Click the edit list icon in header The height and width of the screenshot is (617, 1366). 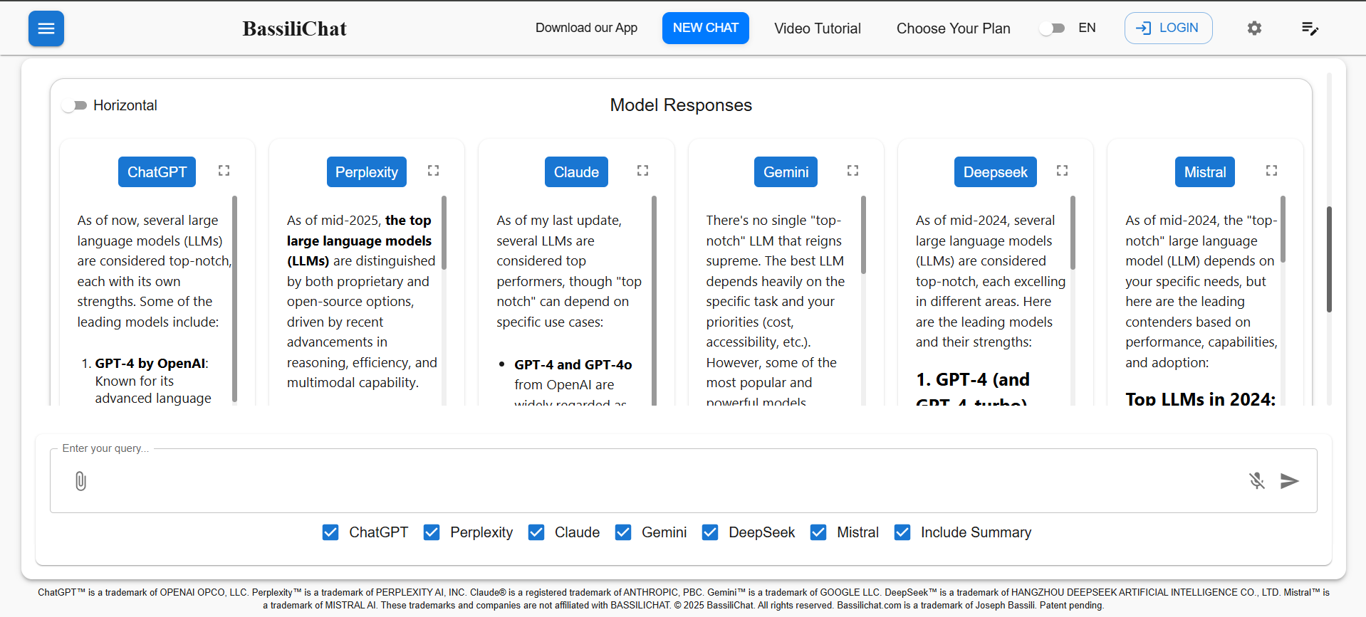(1310, 28)
